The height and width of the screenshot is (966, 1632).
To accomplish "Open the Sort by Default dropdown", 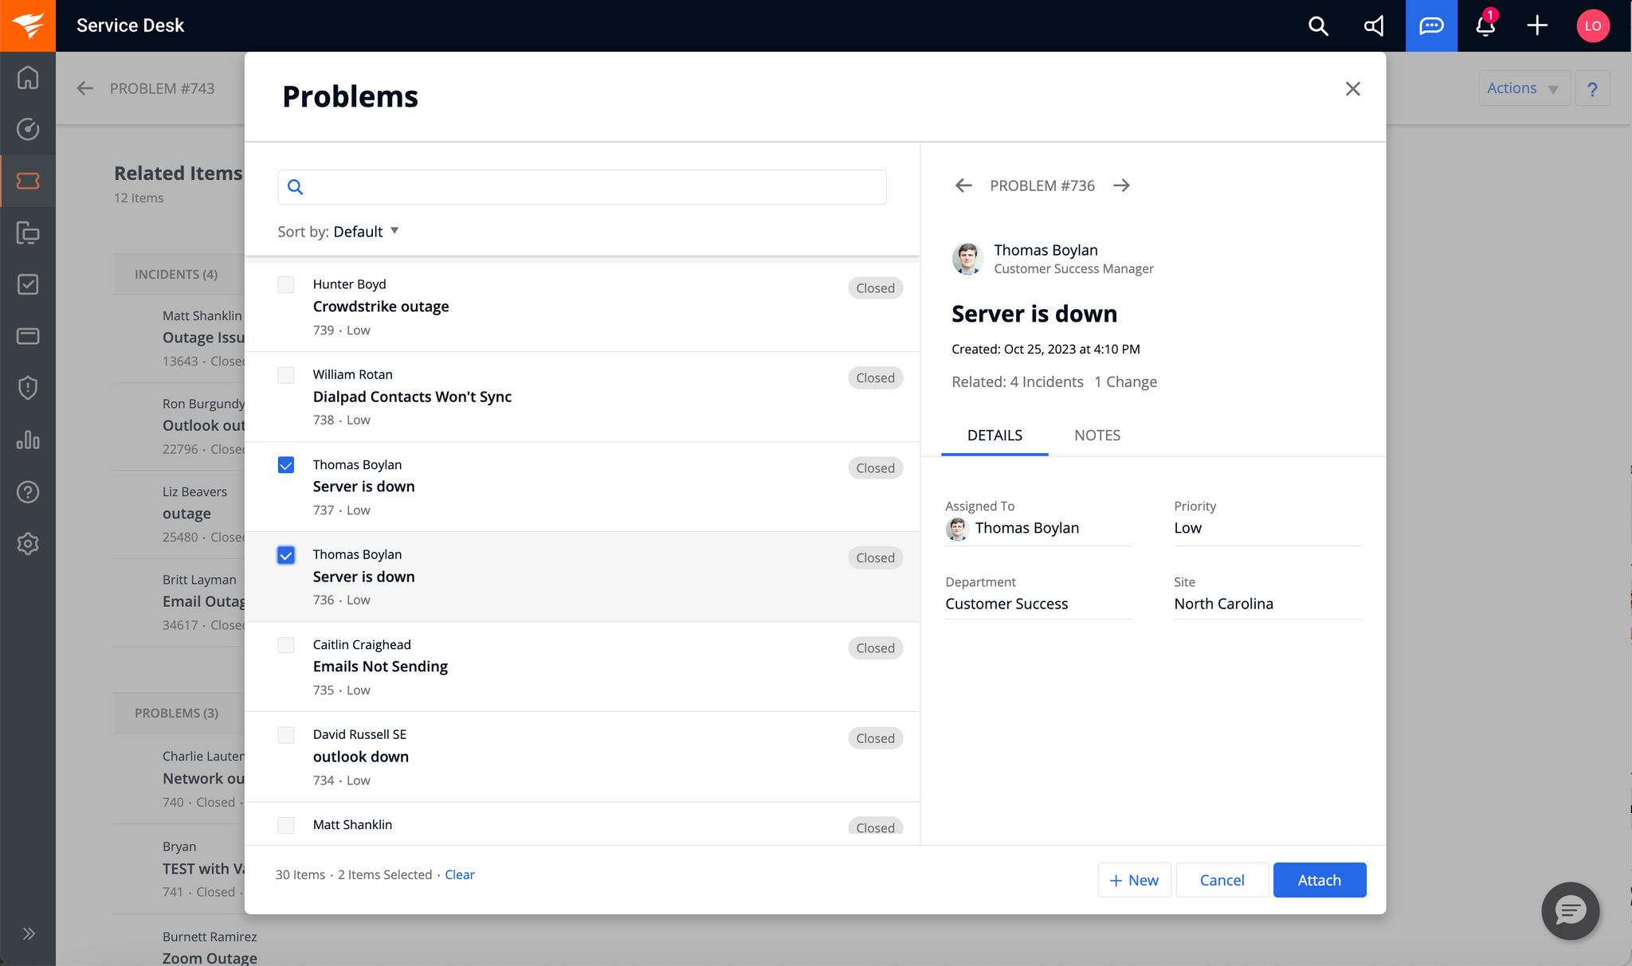I will [x=366, y=232].
